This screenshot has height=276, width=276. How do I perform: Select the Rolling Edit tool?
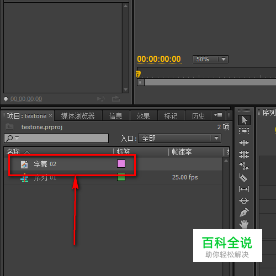tap(244, 155)
